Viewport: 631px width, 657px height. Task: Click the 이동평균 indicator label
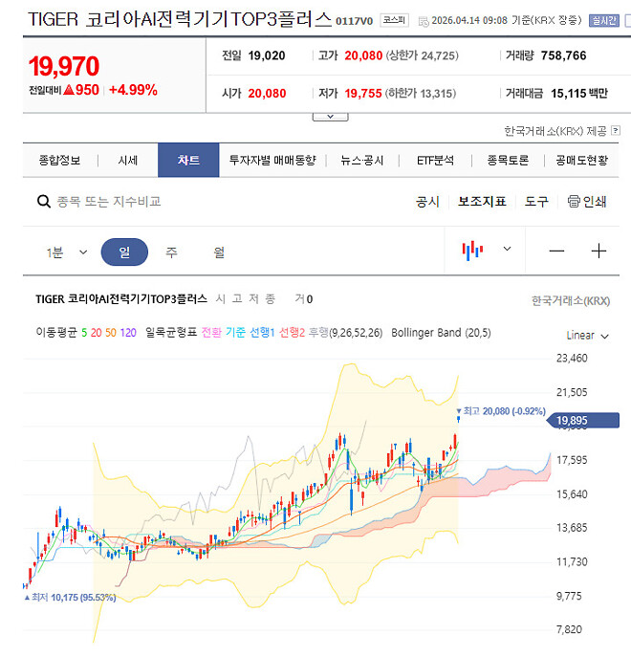point(56,333)
